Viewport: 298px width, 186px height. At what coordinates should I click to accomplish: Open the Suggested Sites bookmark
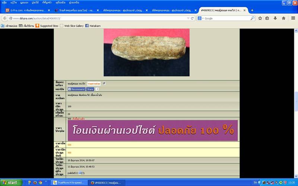point(47,26)
